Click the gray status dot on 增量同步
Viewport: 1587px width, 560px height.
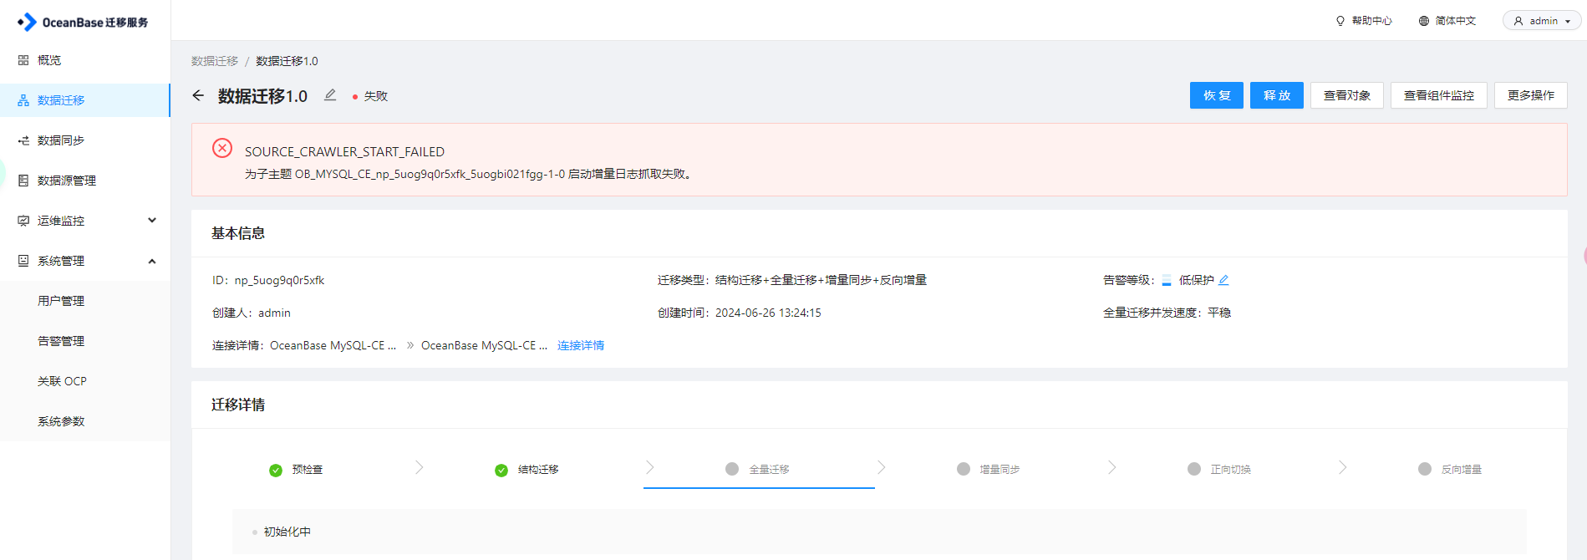[x=964, y=469]
